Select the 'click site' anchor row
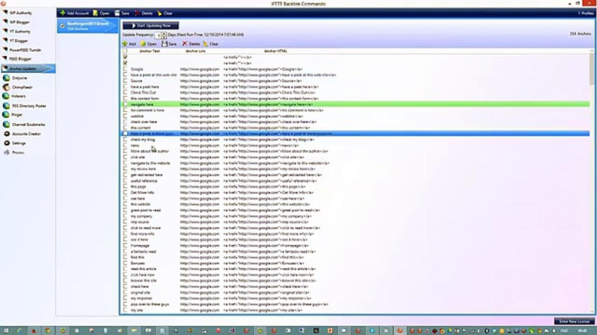The width and height of the screenshot is (597, 335). coord(355,157)
